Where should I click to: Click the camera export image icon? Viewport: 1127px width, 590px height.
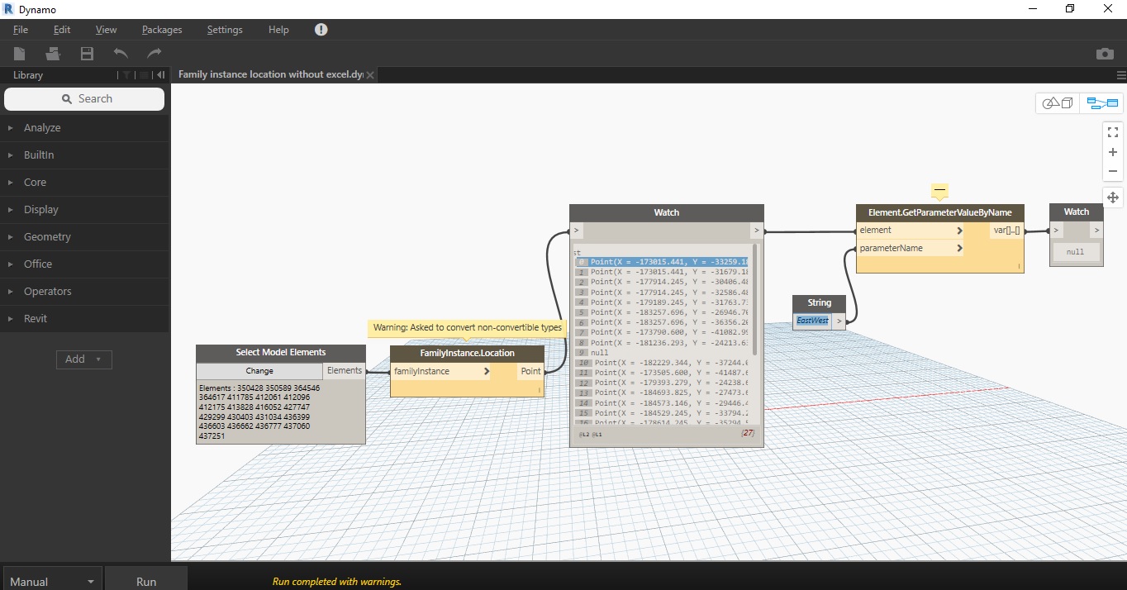(x=1105, y=54)
